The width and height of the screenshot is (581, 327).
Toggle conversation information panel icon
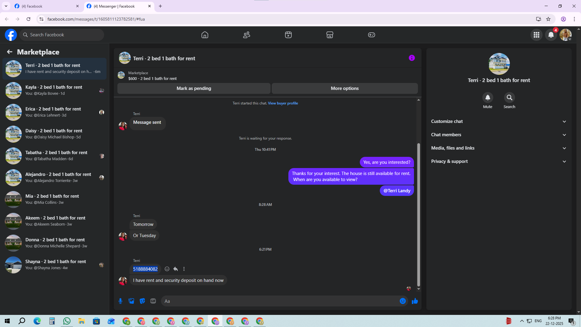pos(412,58)
